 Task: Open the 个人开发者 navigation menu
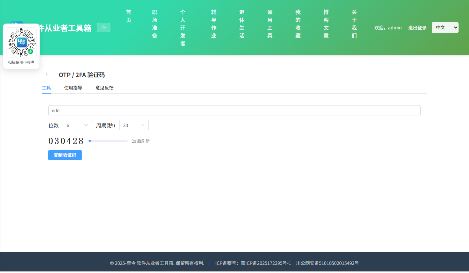tap(183, 28)
